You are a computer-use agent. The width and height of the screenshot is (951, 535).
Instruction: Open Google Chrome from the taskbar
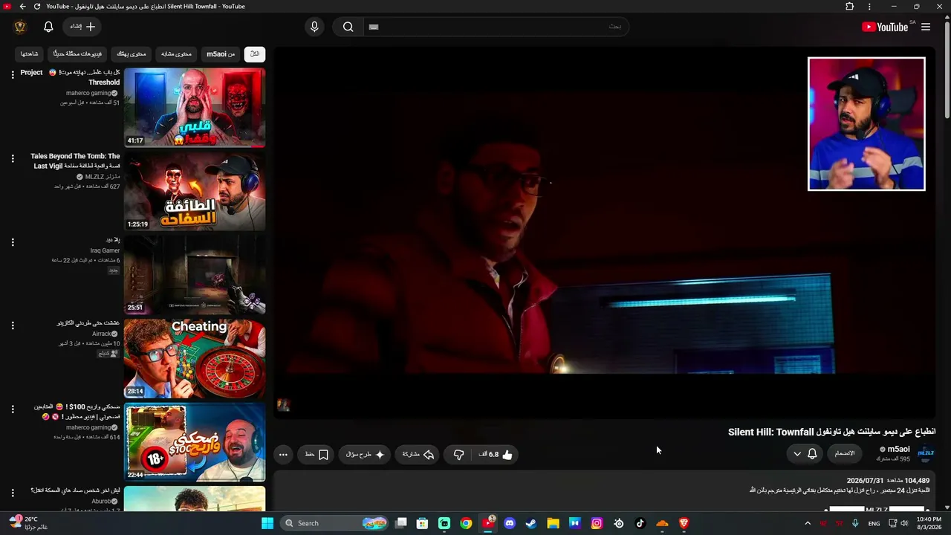pyautogui.click(x=466, y=523)
